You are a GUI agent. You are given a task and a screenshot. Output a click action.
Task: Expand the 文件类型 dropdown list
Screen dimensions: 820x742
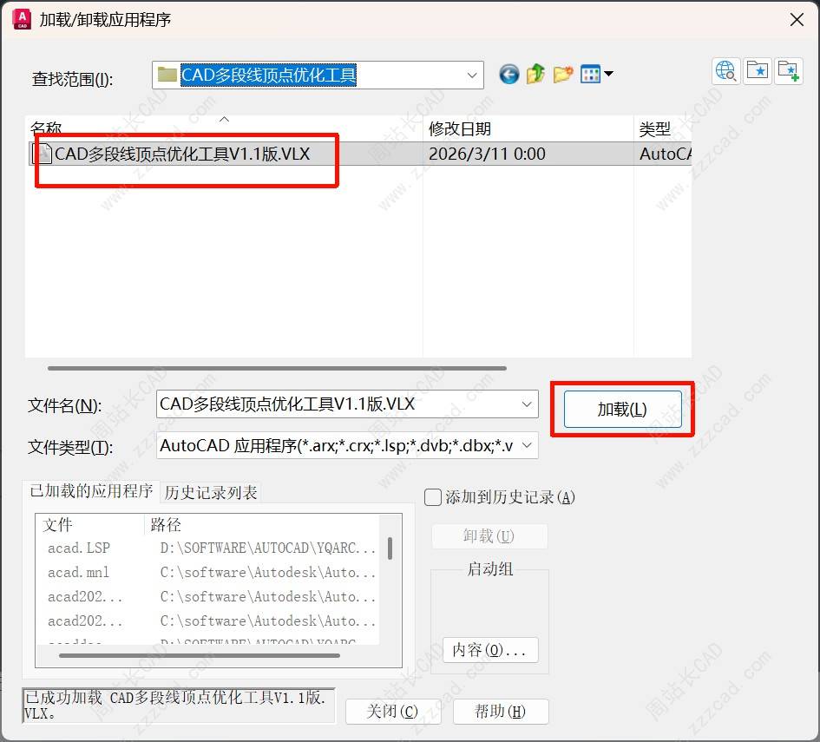click(527, 446)
